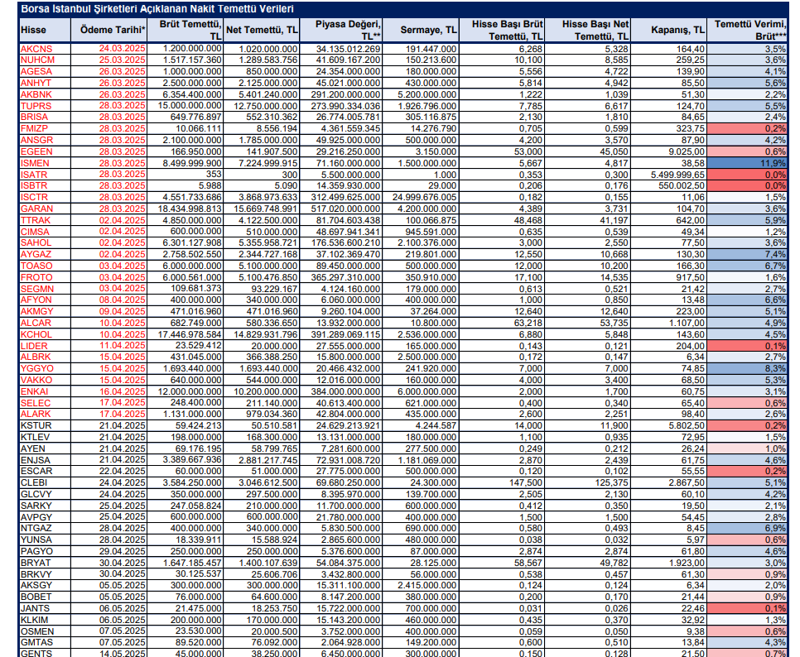Click the Ödeme Tarihi* column header
The height and width of the screenshot is (657, 800).
(x=113, y=30)
